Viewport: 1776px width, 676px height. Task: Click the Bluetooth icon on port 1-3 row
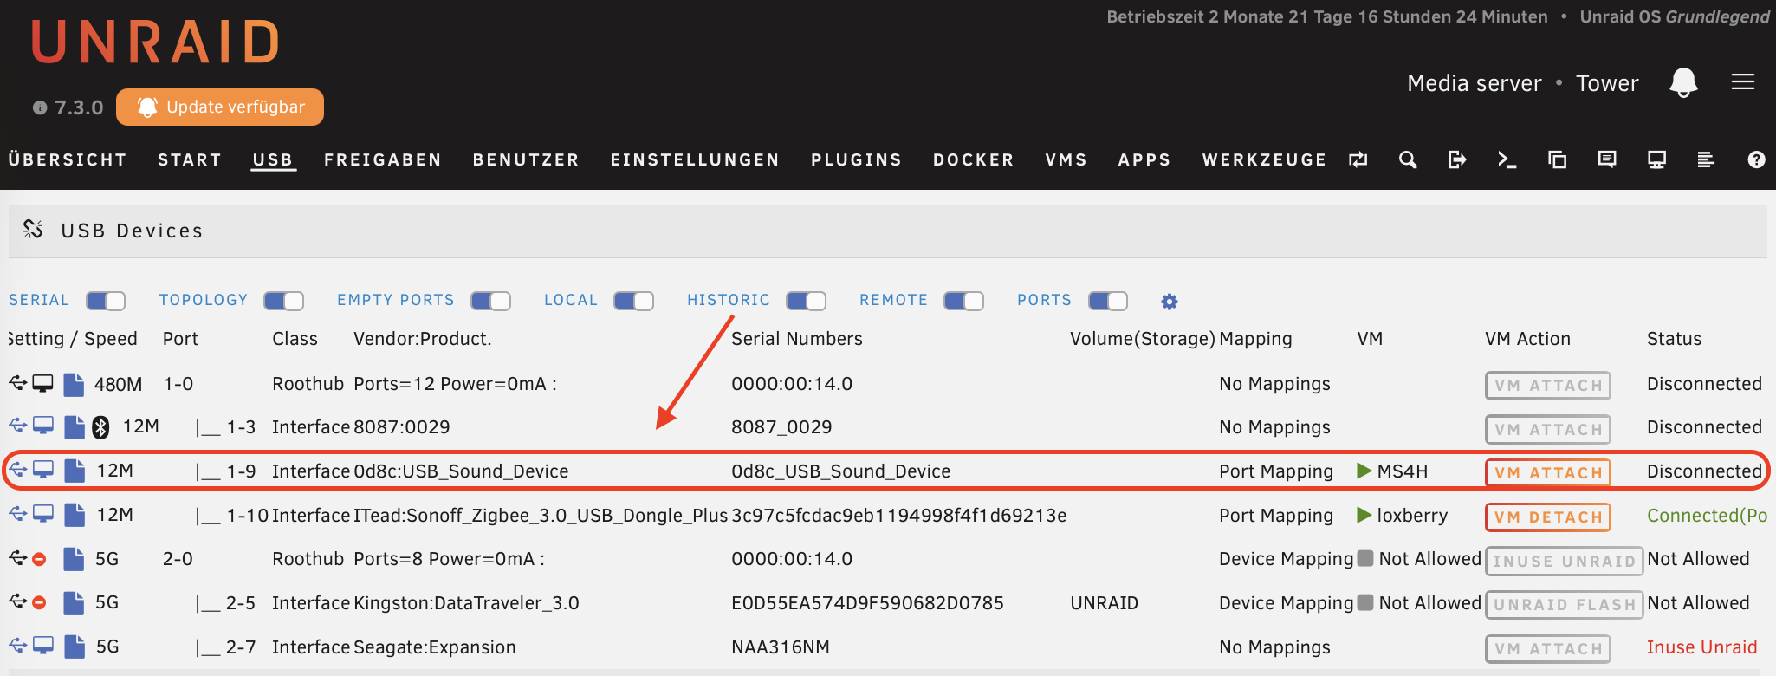pos(101,426)
